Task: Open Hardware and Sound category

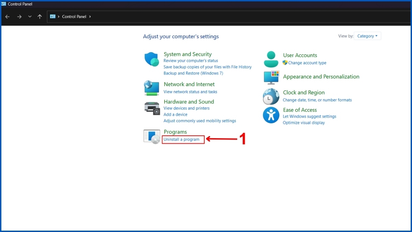Action: coord(189,102)
